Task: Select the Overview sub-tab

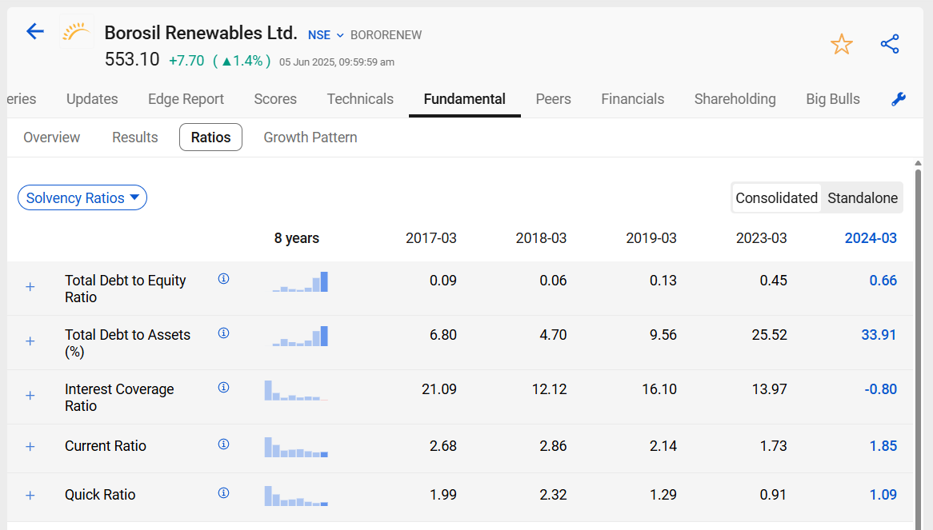Action: (52, 137)
